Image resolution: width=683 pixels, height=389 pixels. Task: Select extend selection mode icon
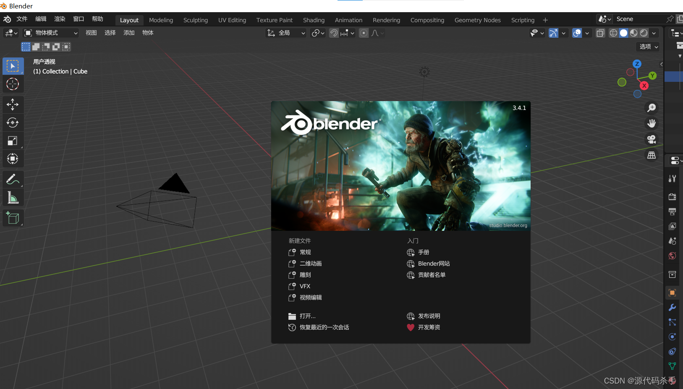pos(36,47)
